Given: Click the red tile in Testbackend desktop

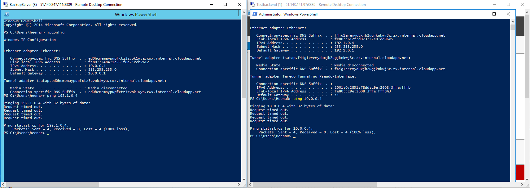Looking at the screenshot, I should point(520,172).
